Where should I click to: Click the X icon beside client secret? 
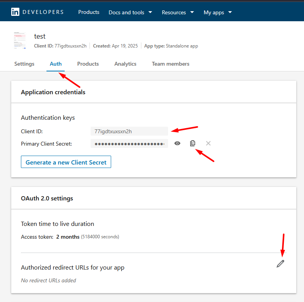(x=208, y=143)
